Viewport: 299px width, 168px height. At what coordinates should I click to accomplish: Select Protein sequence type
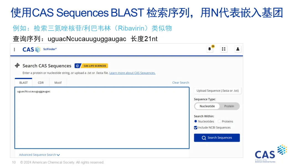[x=229, y=106]
